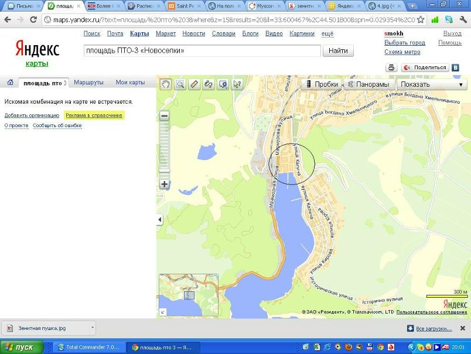This screenshot has width=471, height=354.
Task: Click the home icon in left panel
Action: pyautogui.click(x=10, y=83)
